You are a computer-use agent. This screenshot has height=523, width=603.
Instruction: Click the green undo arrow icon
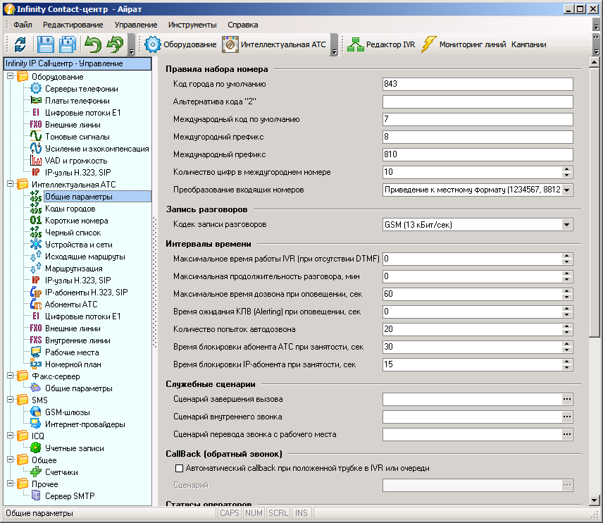pos(93,44)
